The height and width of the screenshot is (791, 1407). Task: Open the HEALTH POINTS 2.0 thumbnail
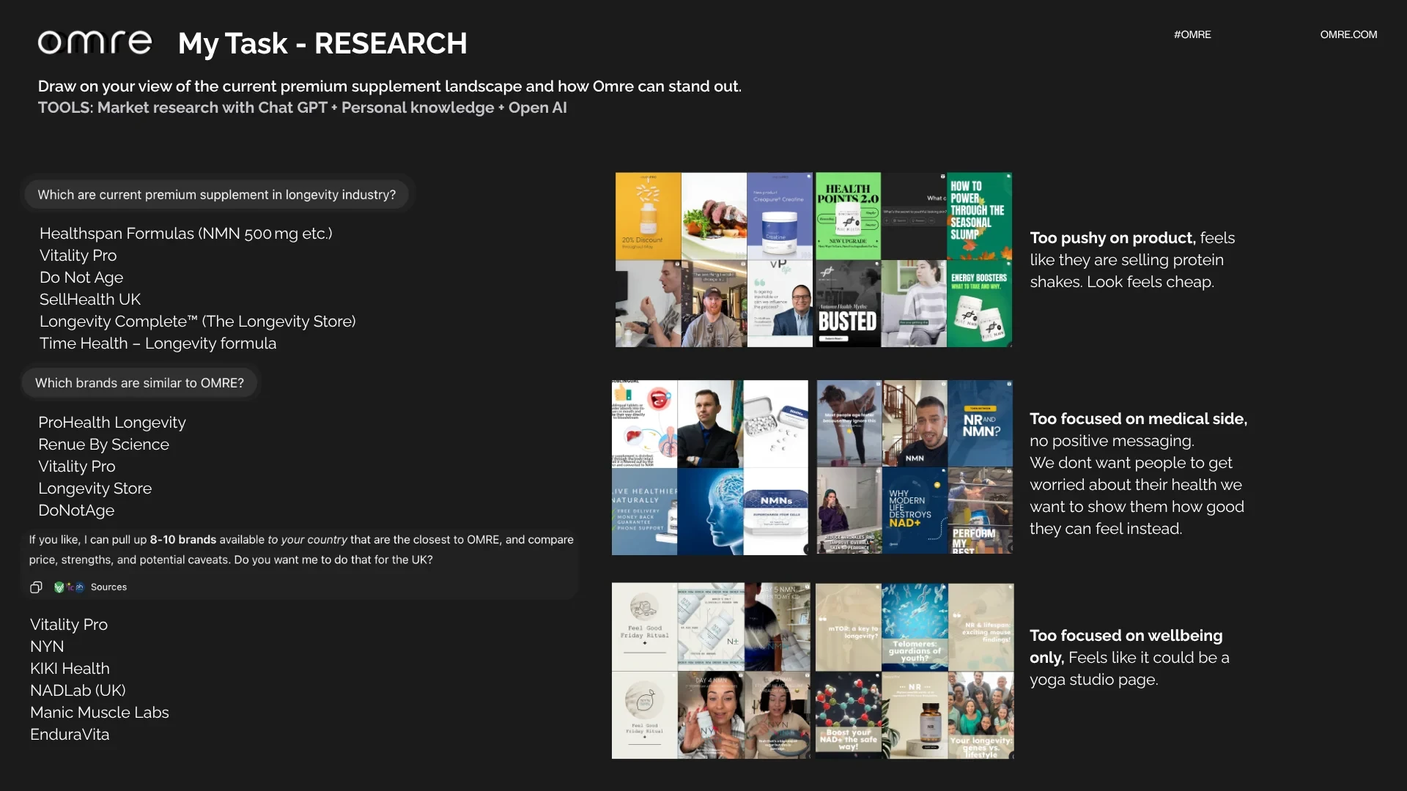tap(848, 216)
